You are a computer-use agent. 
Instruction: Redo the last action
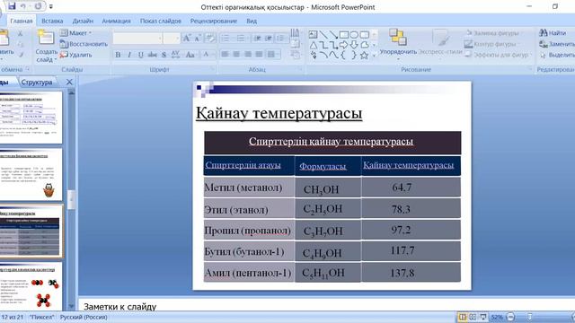click(38, 6)
